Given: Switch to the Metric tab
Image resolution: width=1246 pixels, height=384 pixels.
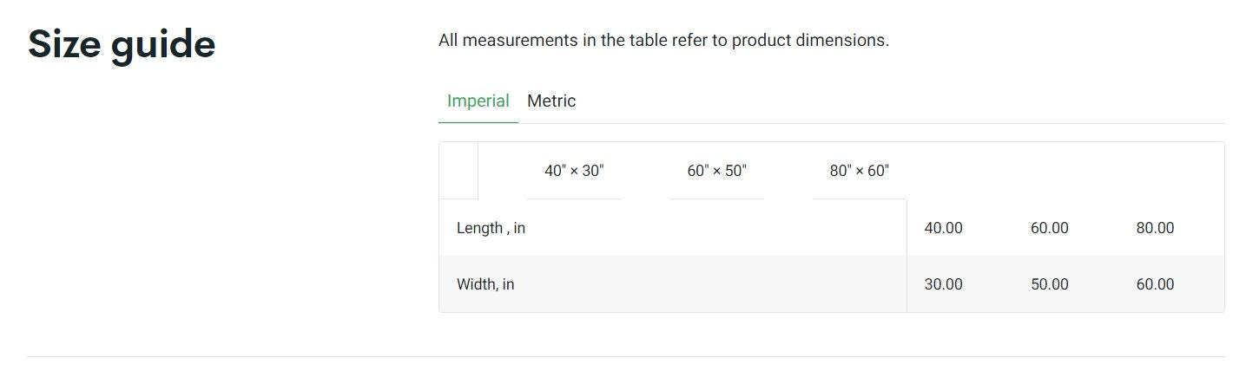Looking at the screenshot, I should (x=551, y=101).
